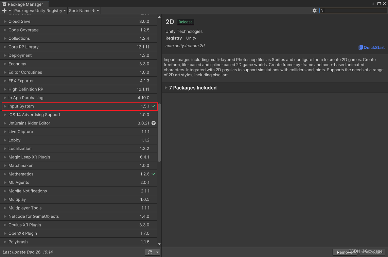388x257 pixels.
Task: Open the QuickStart link
Action: click(x=371, y=47)
